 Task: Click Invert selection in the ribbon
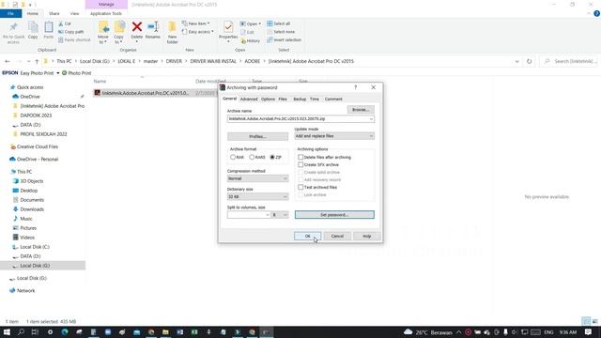point(284,39)
